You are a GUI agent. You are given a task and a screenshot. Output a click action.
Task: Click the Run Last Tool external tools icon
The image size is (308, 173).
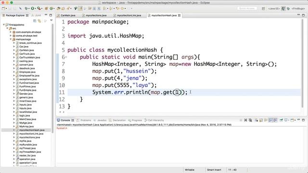coord(38,9)
